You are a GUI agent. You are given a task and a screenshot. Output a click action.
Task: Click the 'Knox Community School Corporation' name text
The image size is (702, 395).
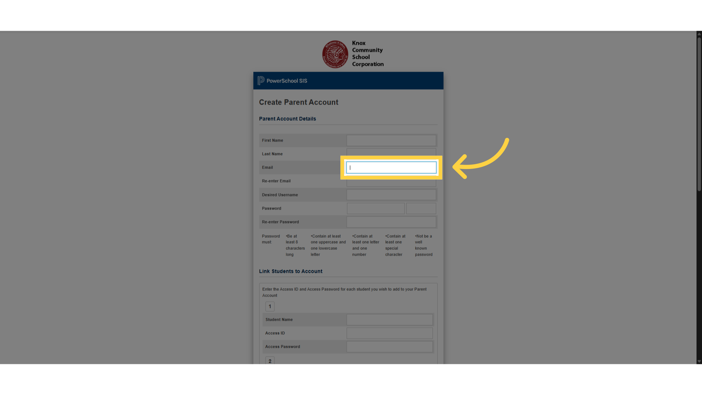tap(368, 54)
